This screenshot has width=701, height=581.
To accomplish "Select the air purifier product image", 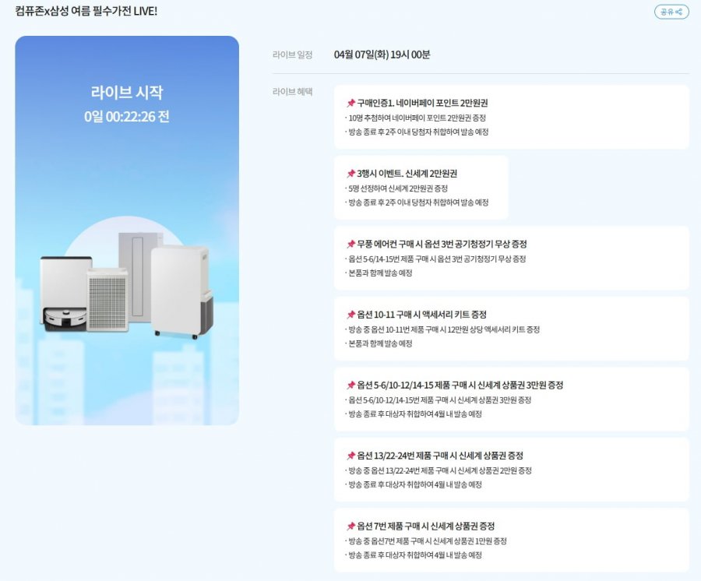I will click(107, 301).
